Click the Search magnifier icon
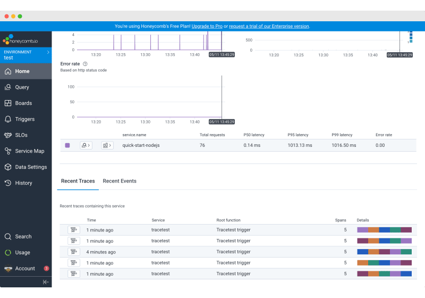This screenshot has height=298, width=425. pos(8,237)
